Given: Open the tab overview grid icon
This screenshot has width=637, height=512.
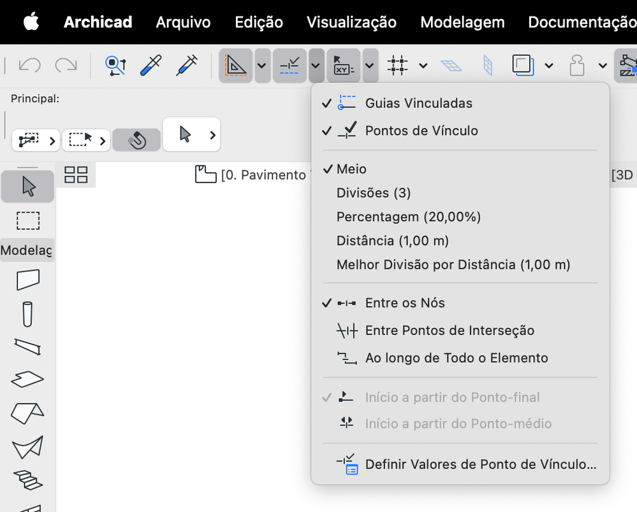Looking at the screenshot, I should [76, 175].
